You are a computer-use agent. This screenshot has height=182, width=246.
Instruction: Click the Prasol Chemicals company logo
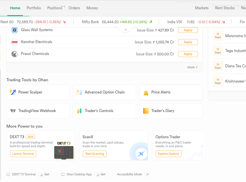point(15,54)
